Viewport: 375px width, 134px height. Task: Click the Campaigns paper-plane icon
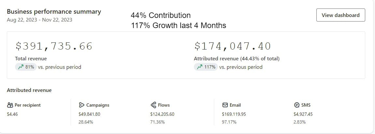(81, 105)
